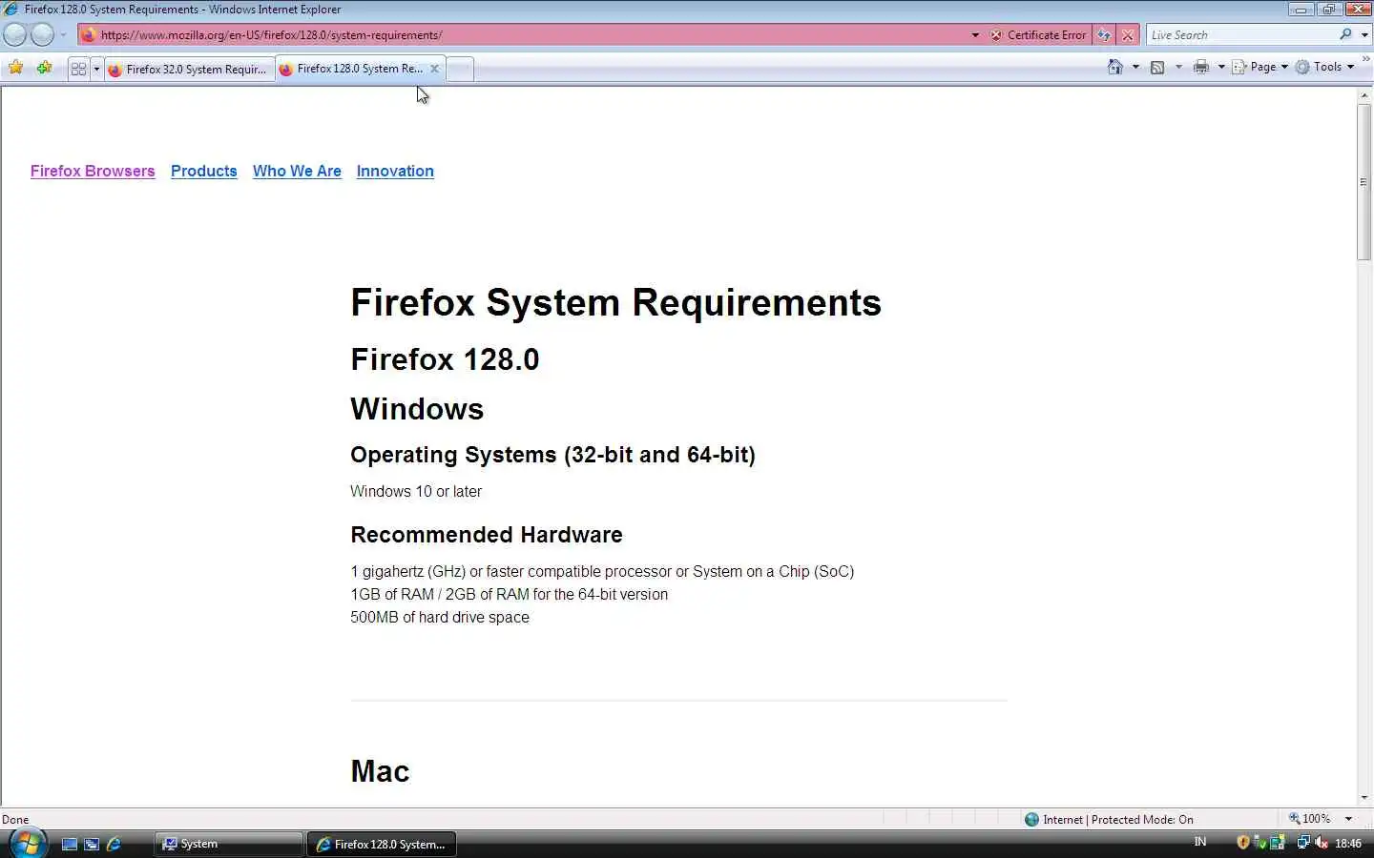Image resolution: width=1374 pixels, height=858 pixels.
Task: Click the Home toolbar icon
Action: click(1115, 67)
